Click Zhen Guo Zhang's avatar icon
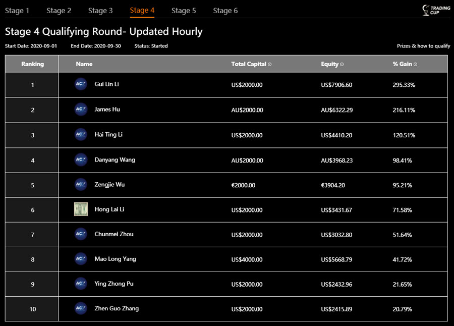Viewport: 454px width, 326px height. point(81,308)
